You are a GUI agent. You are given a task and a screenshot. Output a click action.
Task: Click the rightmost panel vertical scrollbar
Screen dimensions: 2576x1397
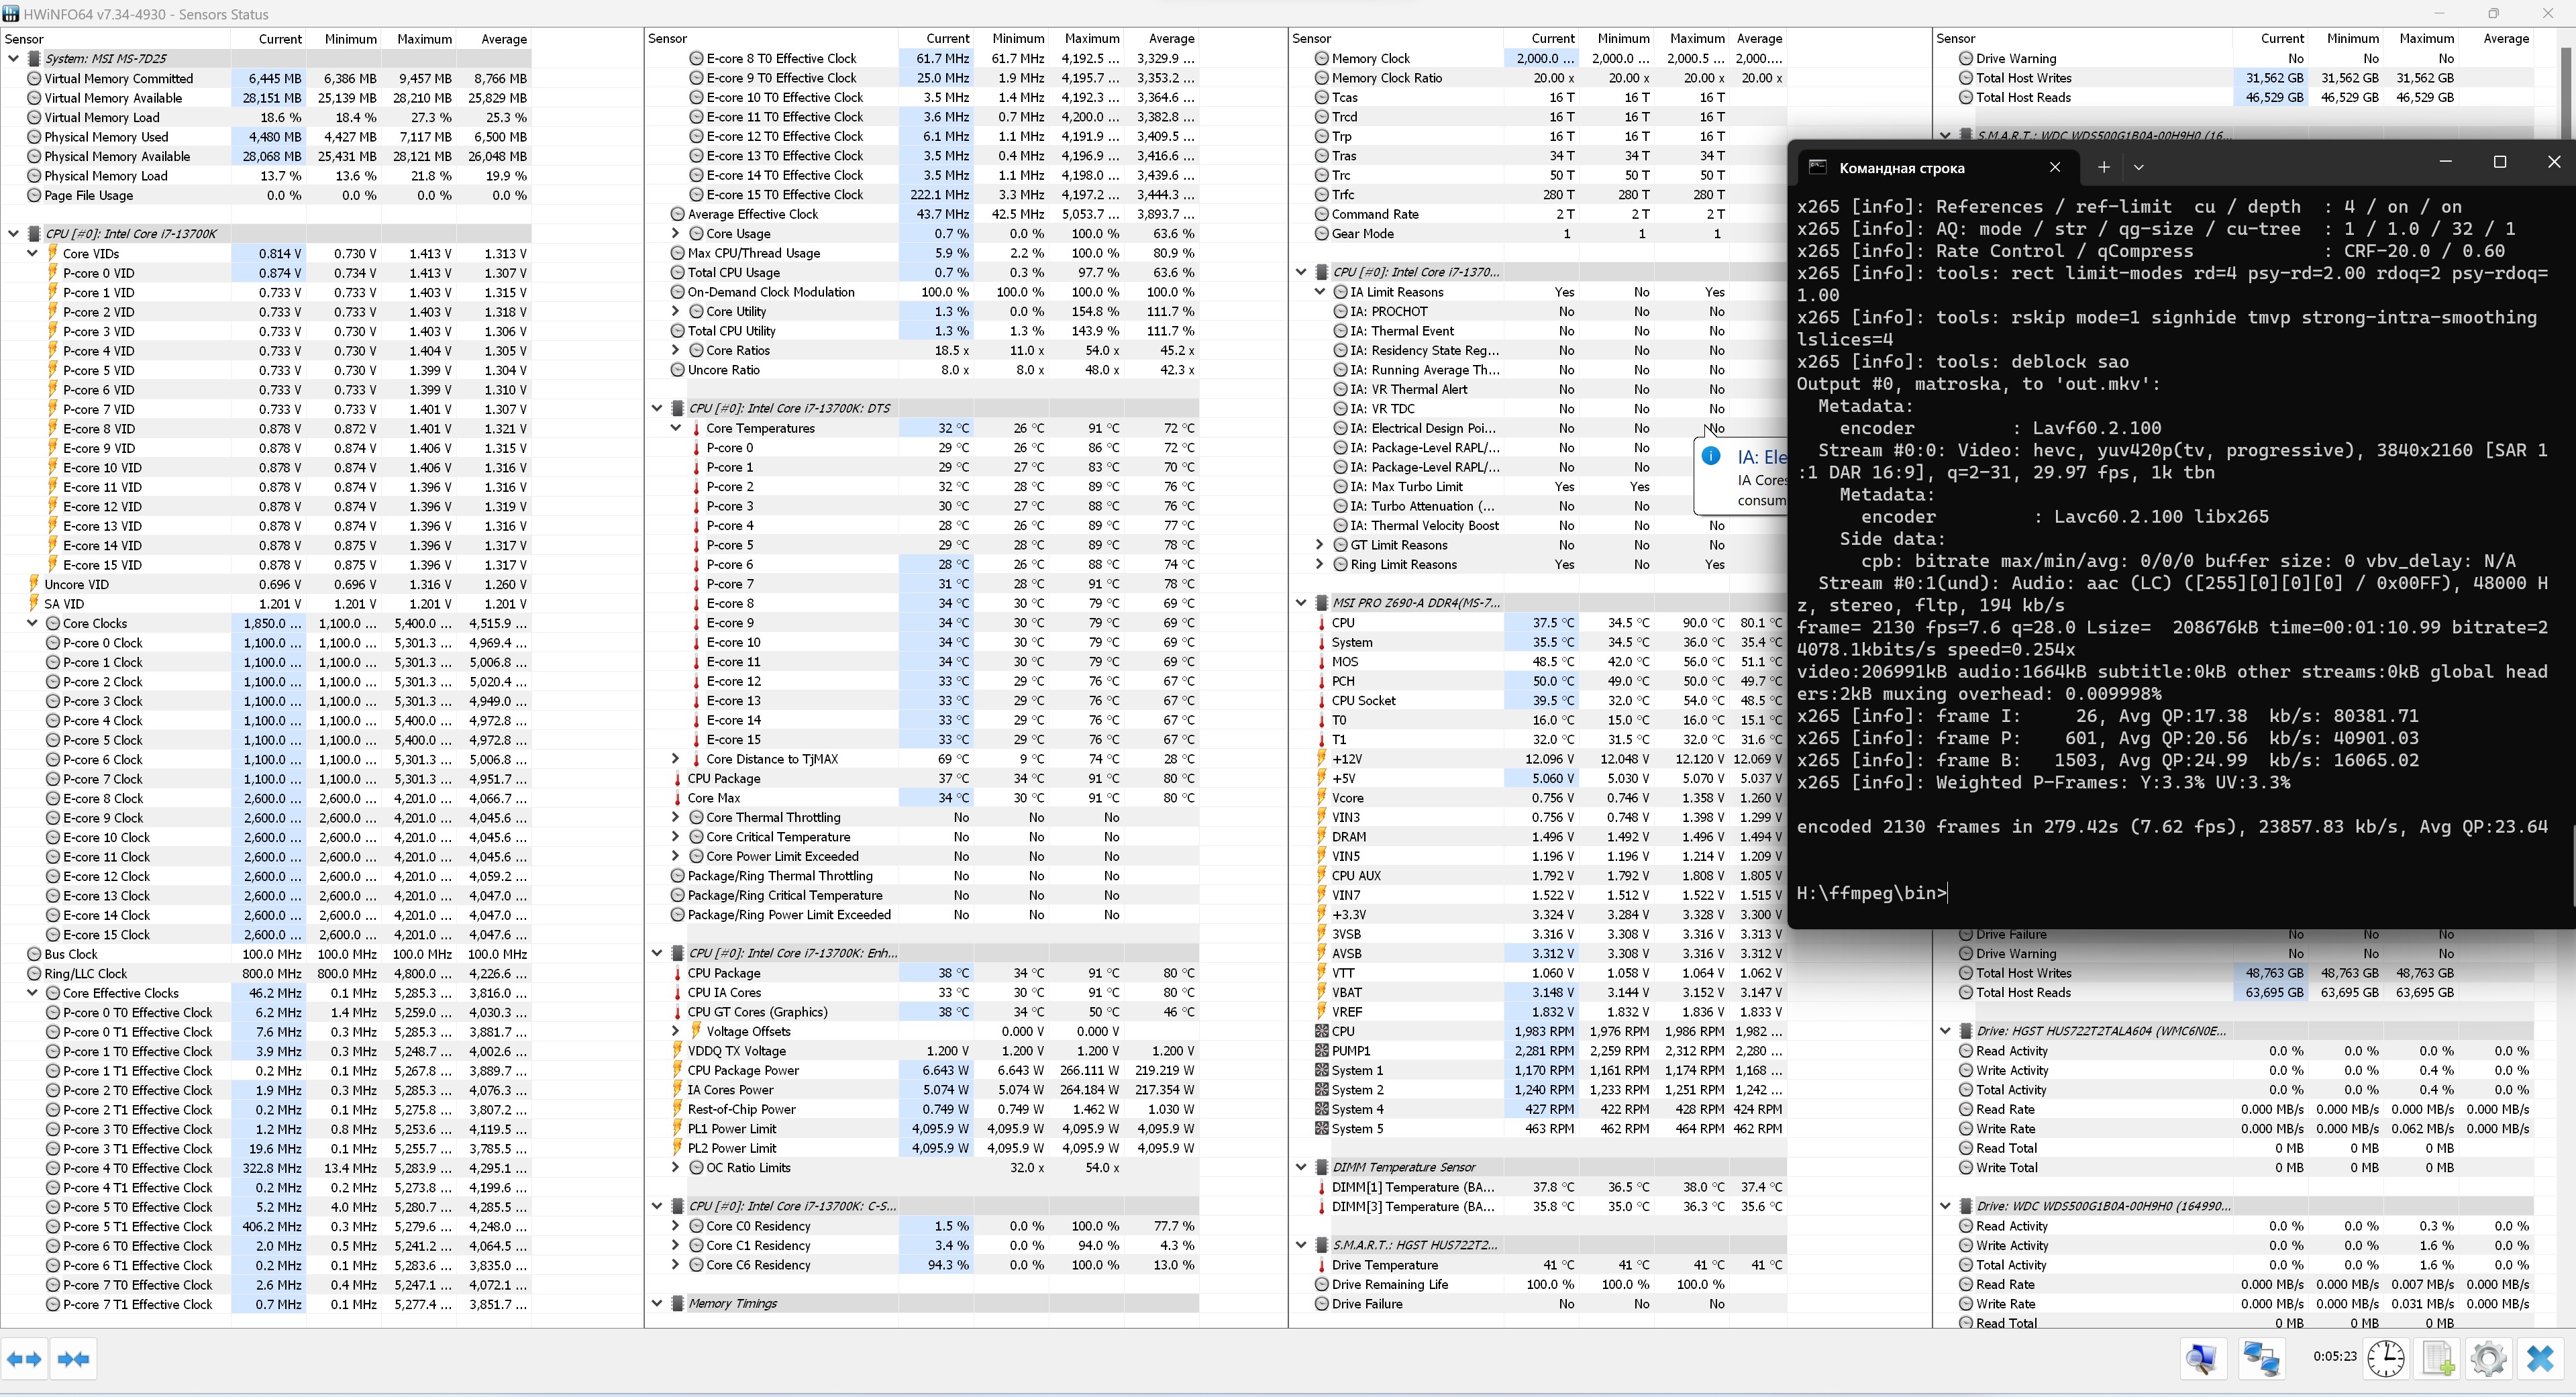(2567, 90)
